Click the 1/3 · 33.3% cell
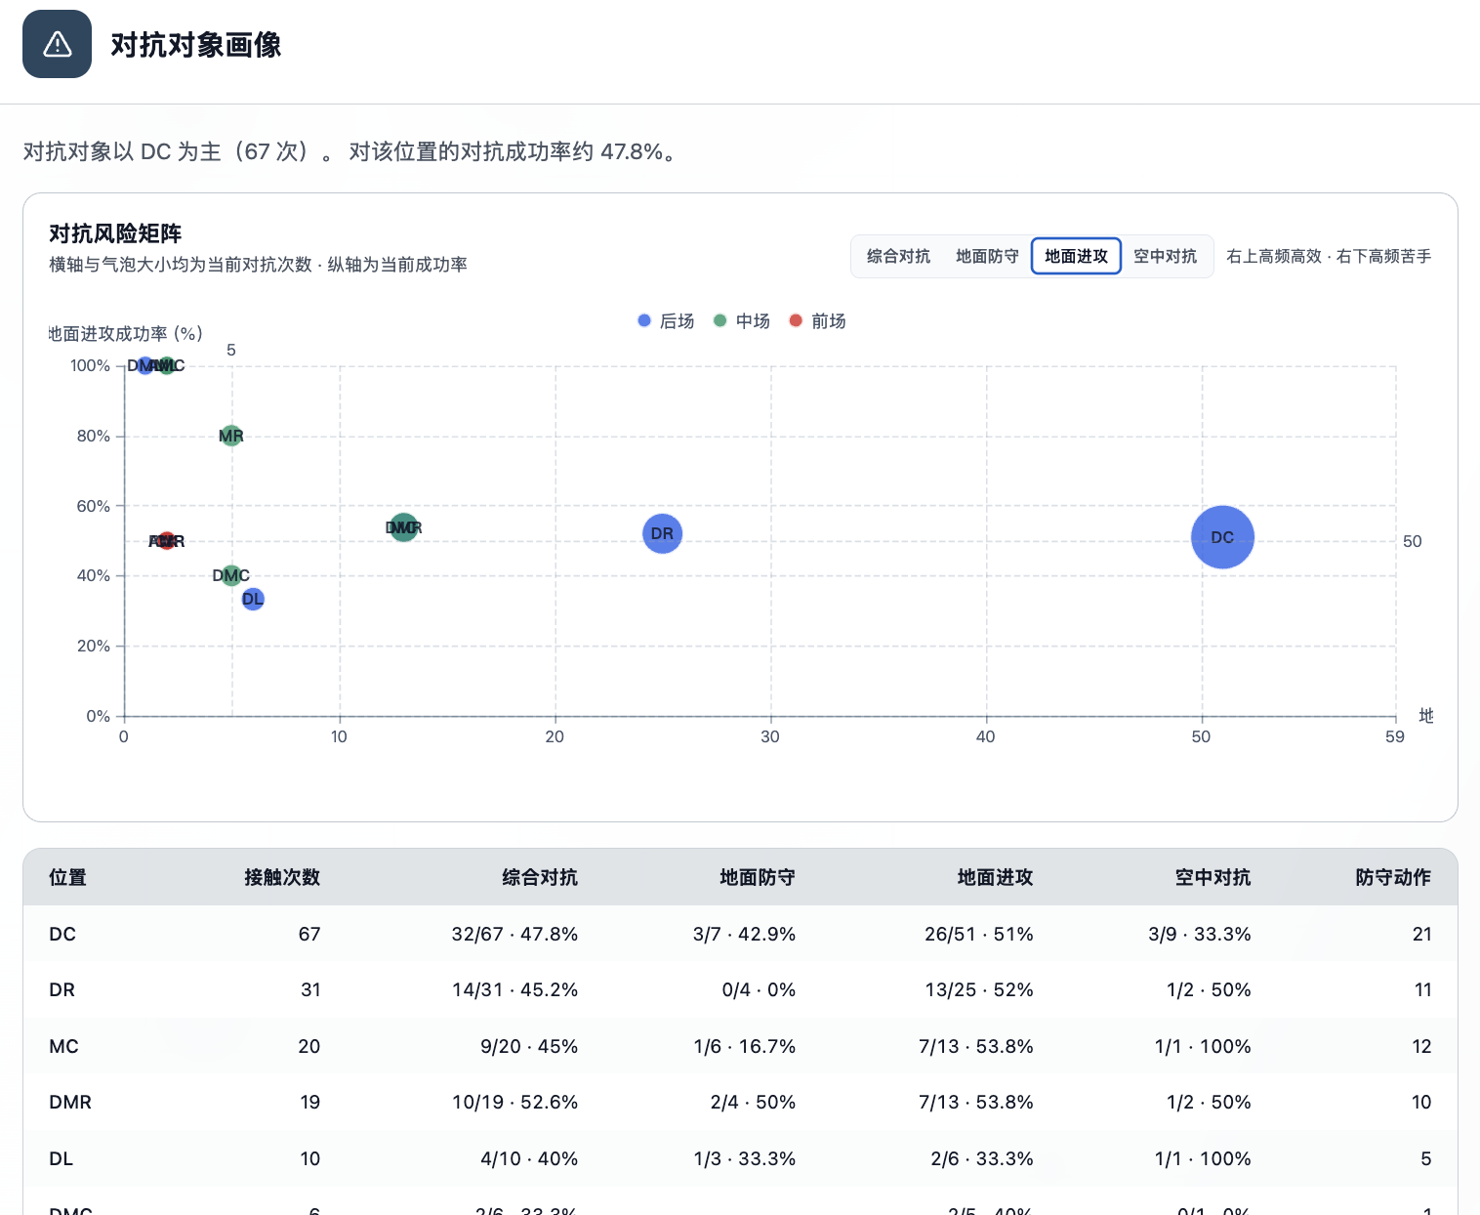Viewport: 1480px width, 1215px height. [x=745, y=1158]
